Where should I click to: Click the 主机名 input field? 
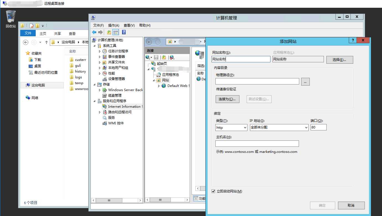pos(257,143)
